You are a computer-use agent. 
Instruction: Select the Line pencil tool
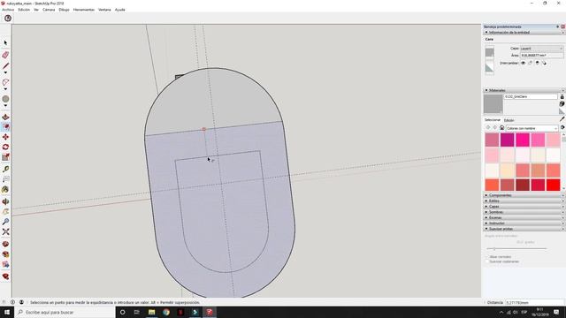click(x=5, y=66)
